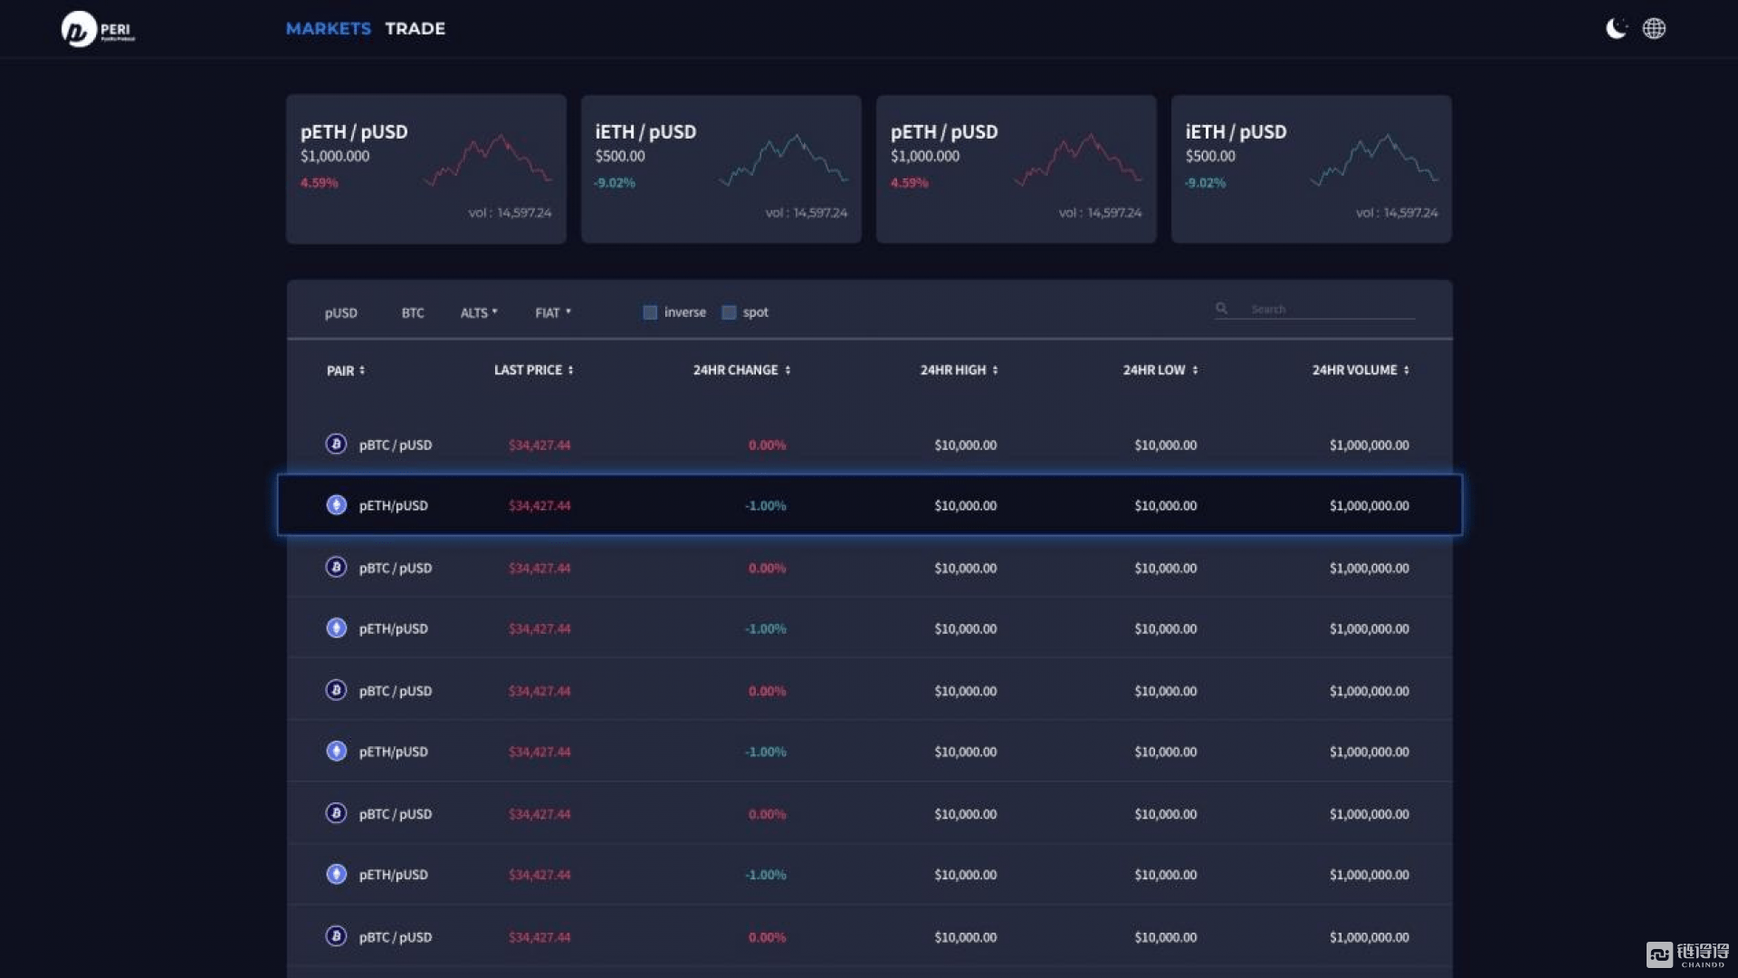Viewport: 1738px width, 978px height.
Task: Open the second iETH / pUSD card
Action: click(721, 169)
